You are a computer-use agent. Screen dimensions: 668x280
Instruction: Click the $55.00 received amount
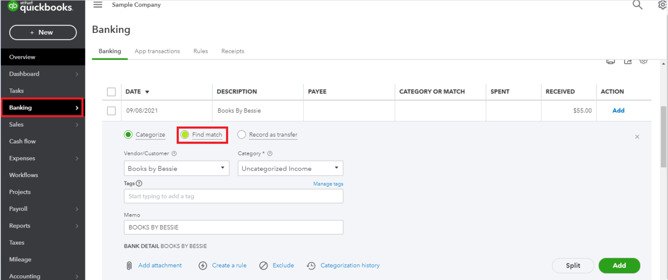pyautogui.click(x=583, y=111)
